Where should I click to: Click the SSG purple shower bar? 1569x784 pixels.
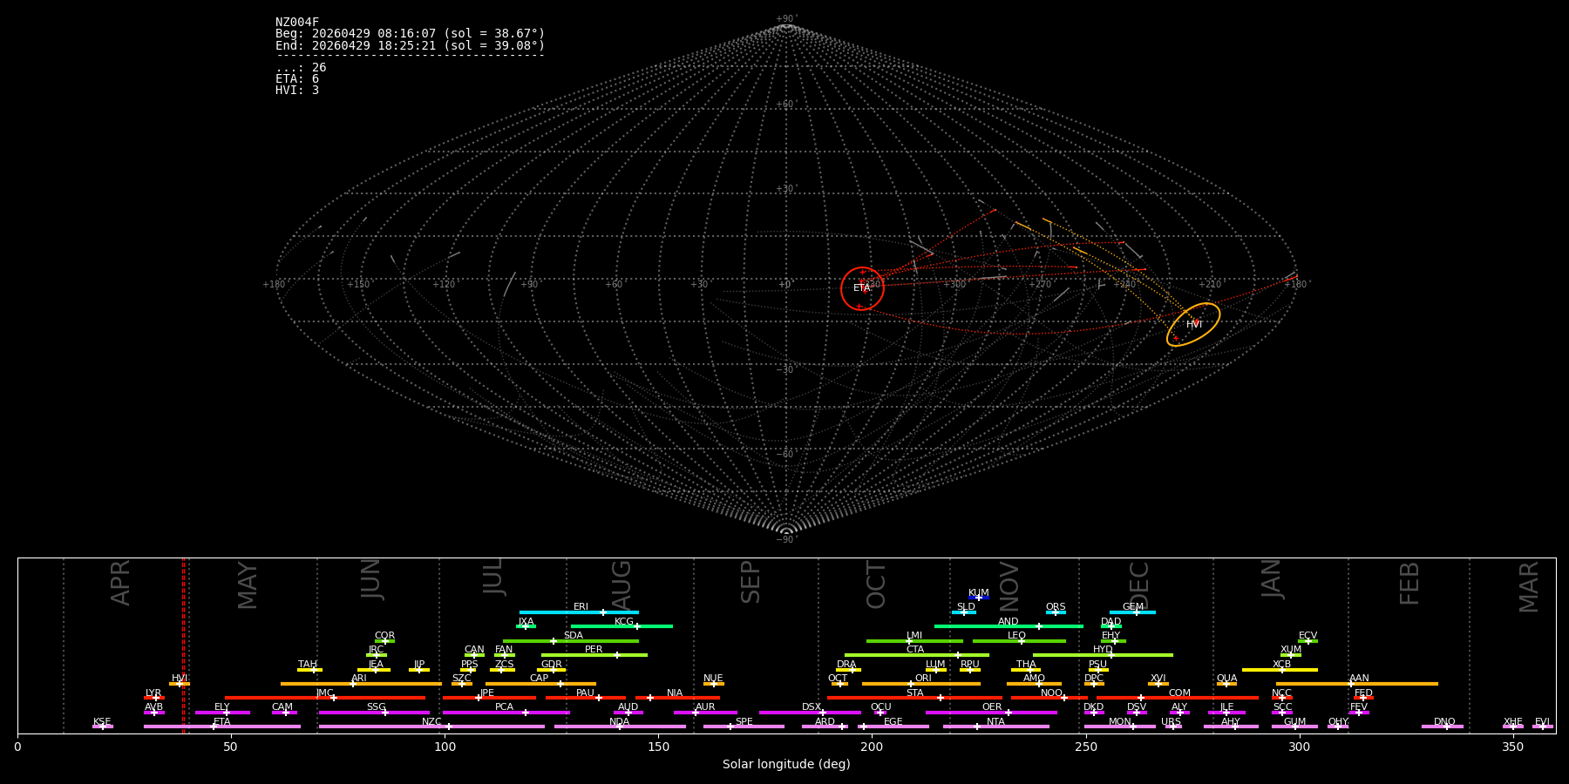374,713
